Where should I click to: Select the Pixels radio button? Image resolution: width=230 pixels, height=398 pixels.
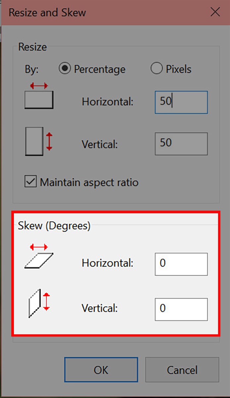click(x=156, y=69)
